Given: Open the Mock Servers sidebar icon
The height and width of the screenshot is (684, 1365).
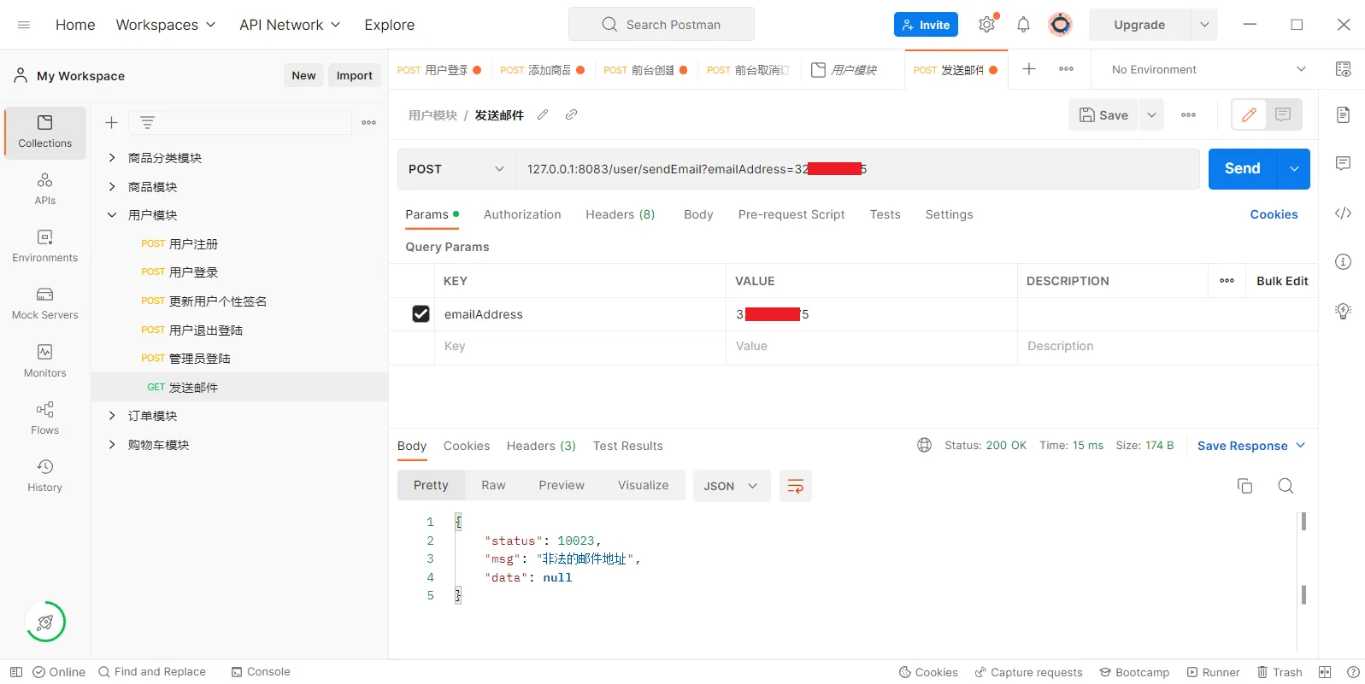Looking at the screenshot, I should [45, 303].
